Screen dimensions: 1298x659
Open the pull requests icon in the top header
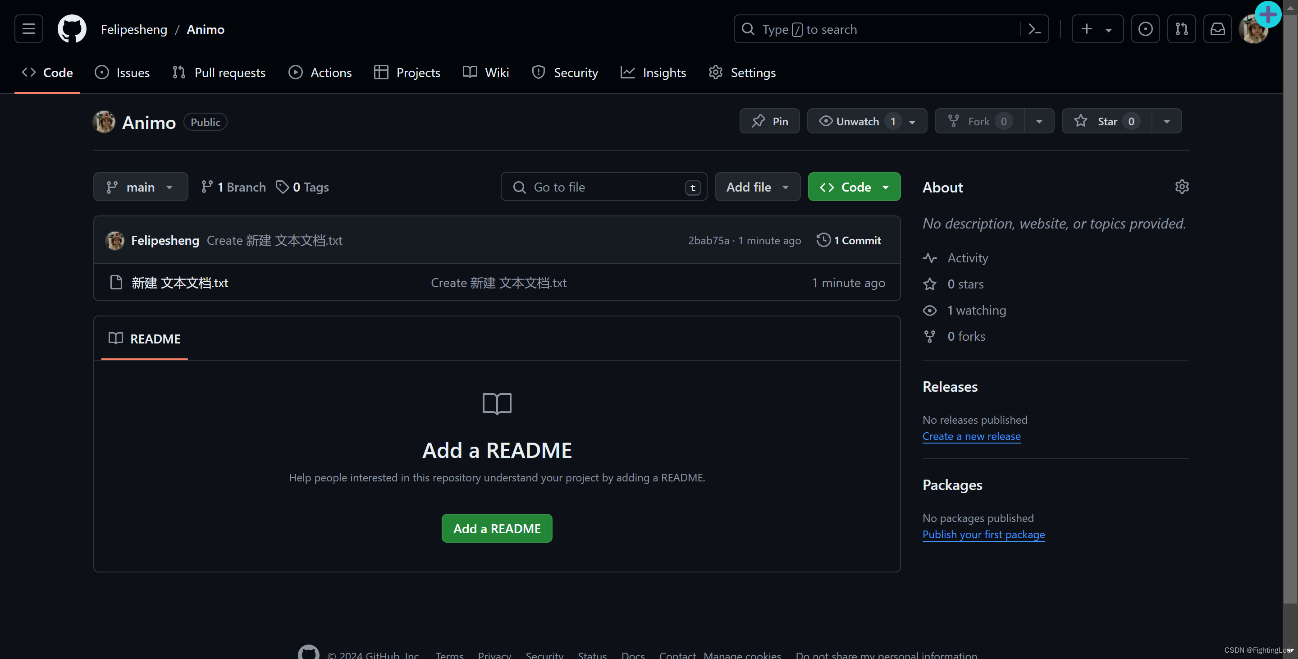(x=1182, y=29)
